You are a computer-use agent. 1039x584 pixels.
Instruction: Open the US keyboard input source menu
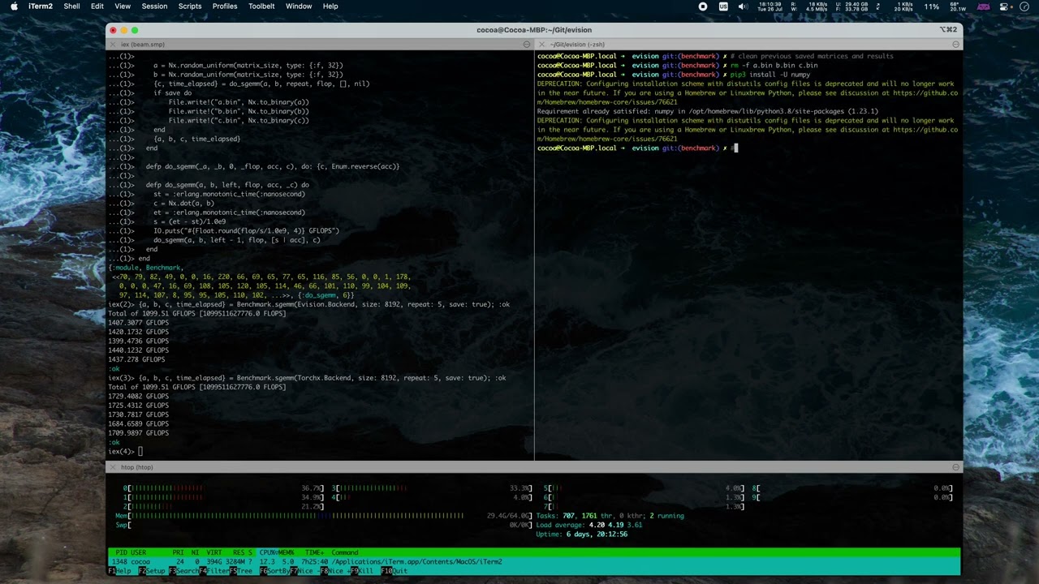point(723,6)
